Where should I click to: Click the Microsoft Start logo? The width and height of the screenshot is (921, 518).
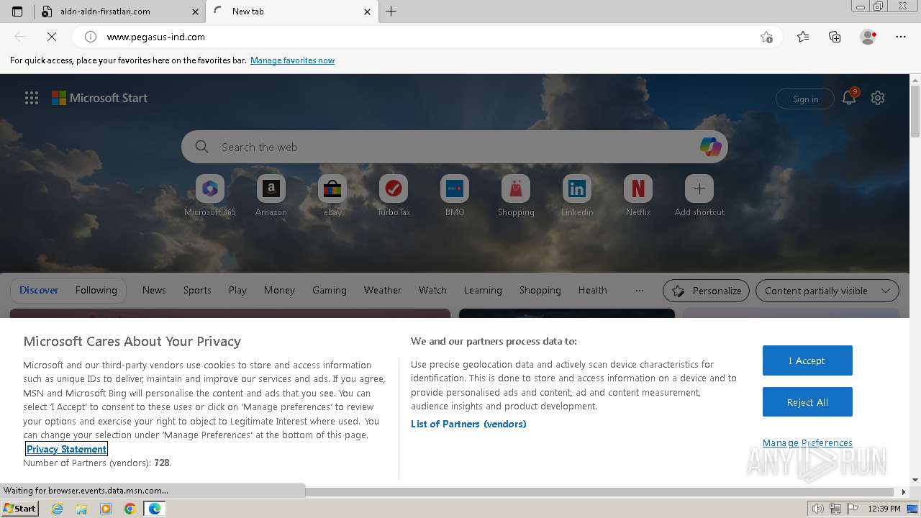99,98
